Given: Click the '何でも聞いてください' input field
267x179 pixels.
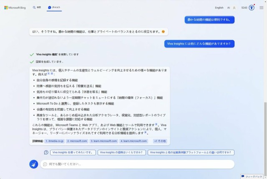Looking at the screenshot, I should tap(138, 164).
